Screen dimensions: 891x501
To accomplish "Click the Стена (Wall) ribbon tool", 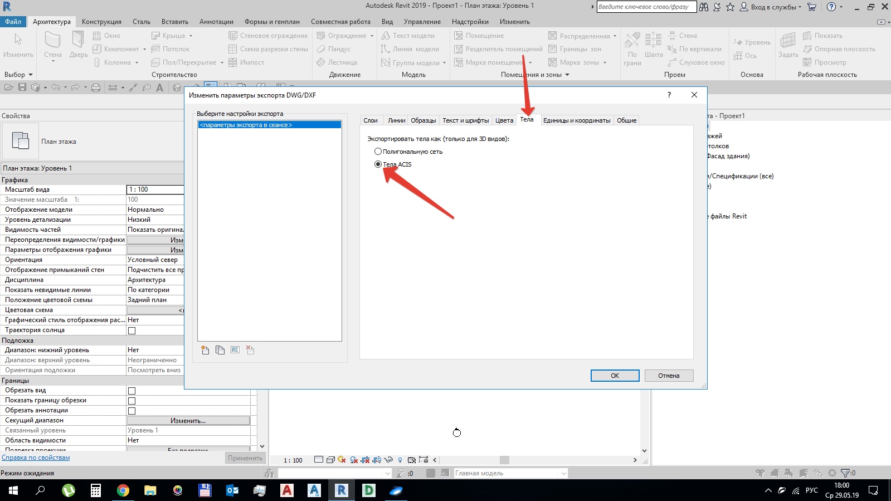I will click(x=53, y=46).
